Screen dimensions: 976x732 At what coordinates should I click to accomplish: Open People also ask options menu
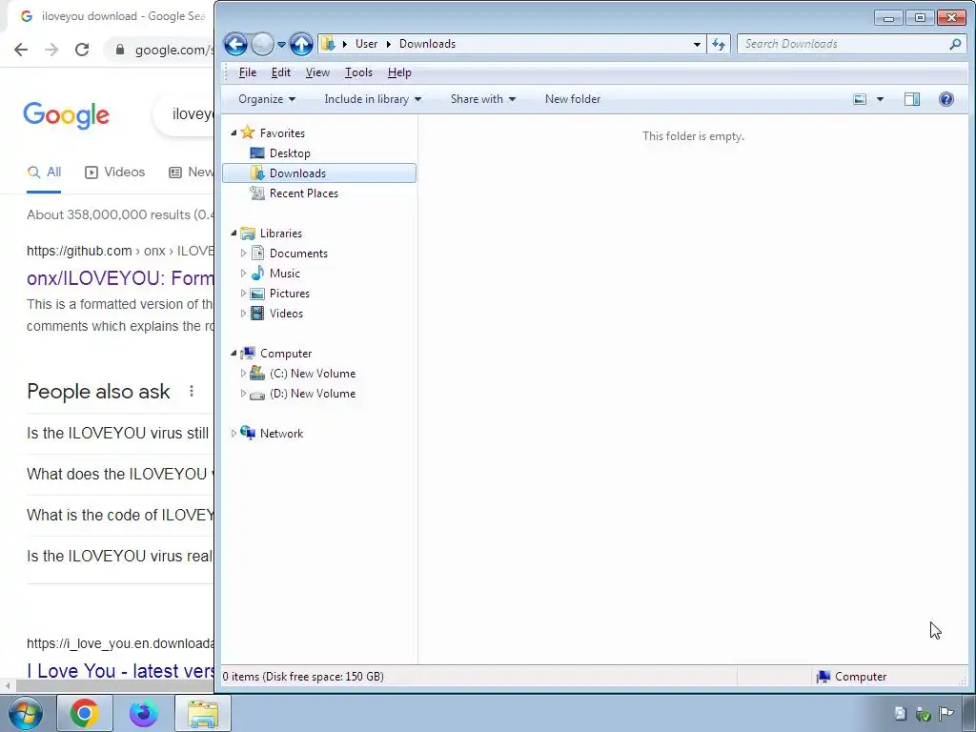pos(192,391)
